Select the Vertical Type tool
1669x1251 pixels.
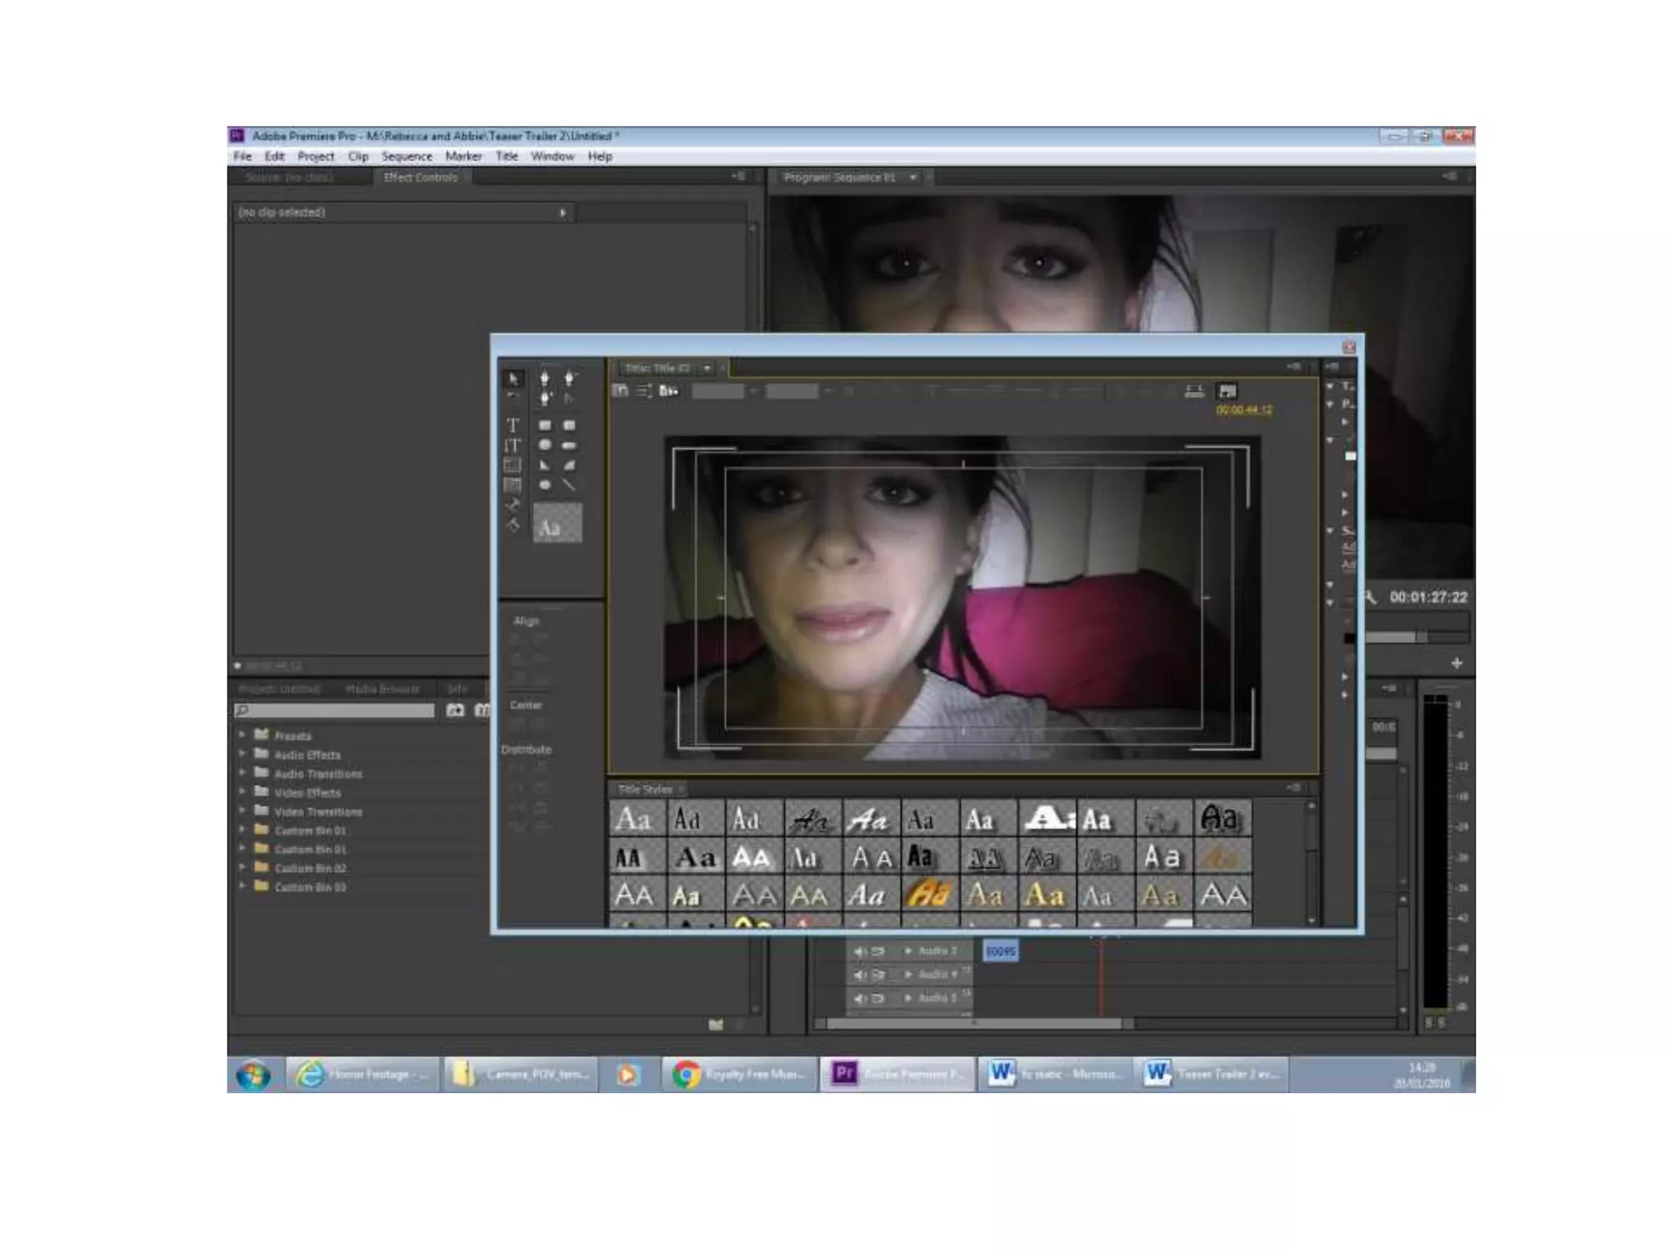(x=513, y=446)
